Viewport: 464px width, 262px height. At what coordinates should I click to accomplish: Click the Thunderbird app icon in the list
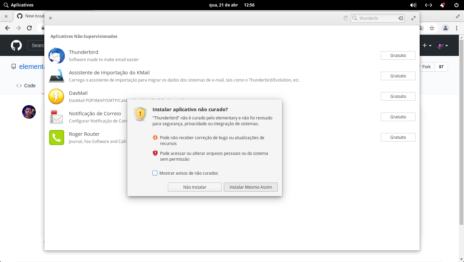click(x=57, y=56)
